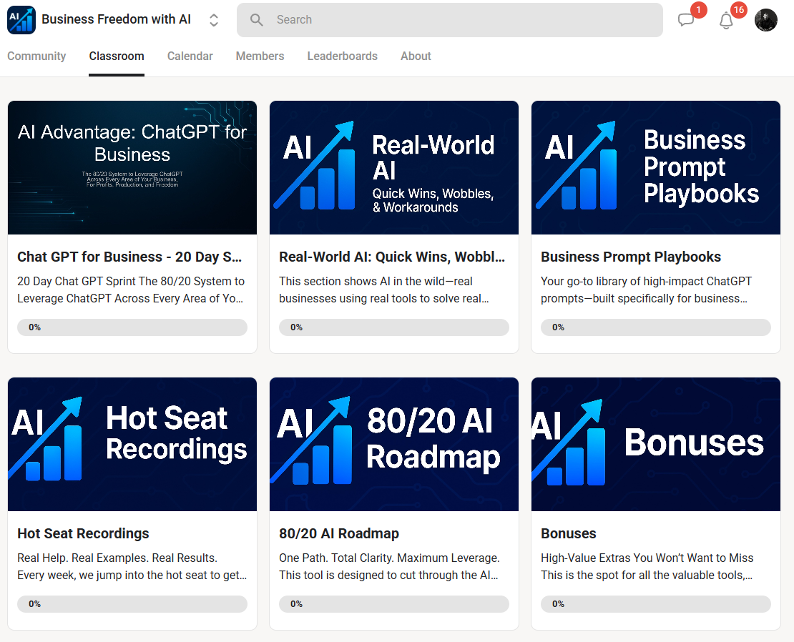
Task: Click the 'Business Freedom with AI' community name
Action: tap(116, 19)
